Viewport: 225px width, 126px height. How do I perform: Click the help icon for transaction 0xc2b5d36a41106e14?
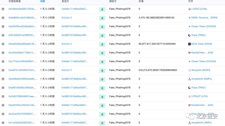[x=3, y=53]
